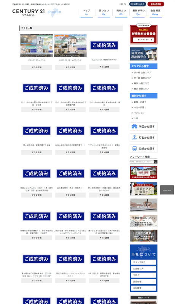
Task: Click the arrow 詳しくはこちら registration button
Action: [x=143, y=40]
